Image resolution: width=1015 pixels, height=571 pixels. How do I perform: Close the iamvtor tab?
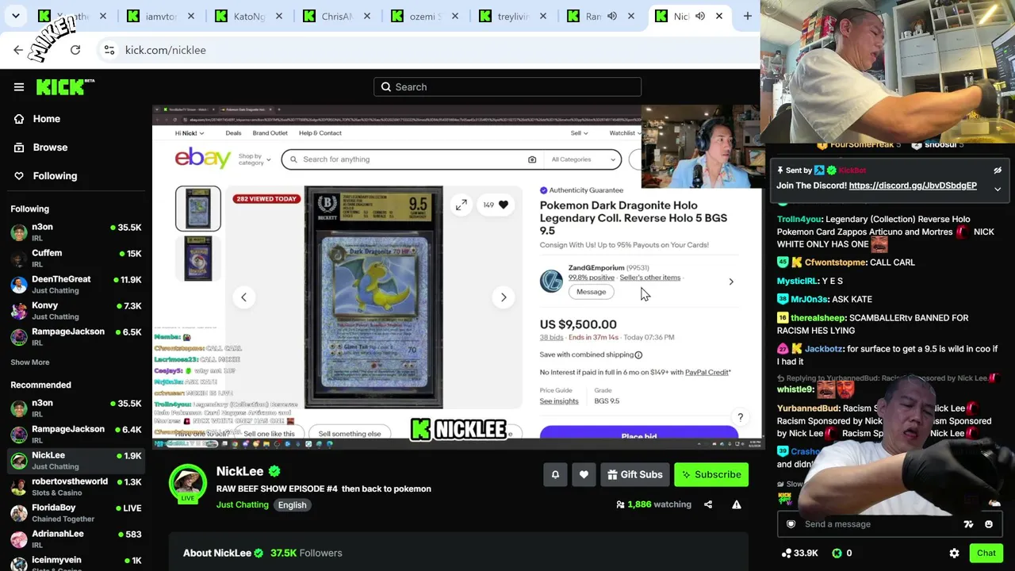pos(191,16)
